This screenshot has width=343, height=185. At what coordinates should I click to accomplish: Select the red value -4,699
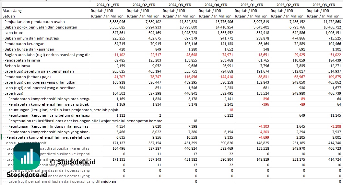(x=264, y=137)
